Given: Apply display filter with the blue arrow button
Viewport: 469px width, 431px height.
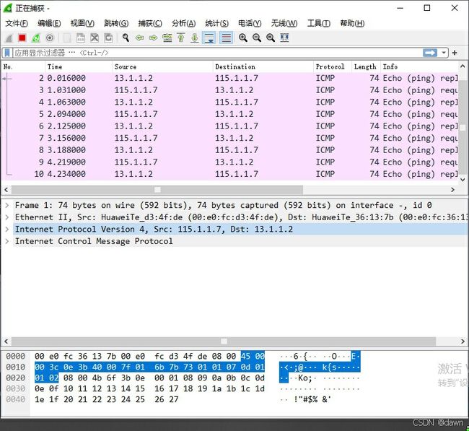Looking at the screenshot, I should click(430, 53).
